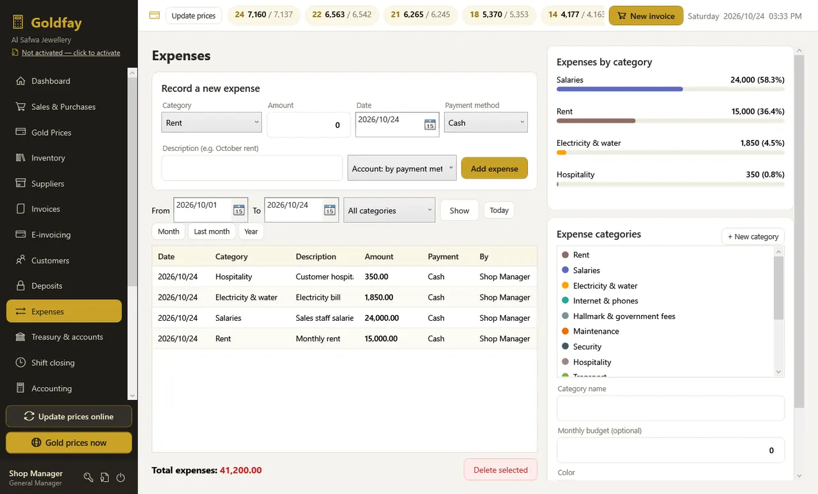818x494 pixels.
Task: Click the card icon beside Update prices
Action: pos(154,15)
